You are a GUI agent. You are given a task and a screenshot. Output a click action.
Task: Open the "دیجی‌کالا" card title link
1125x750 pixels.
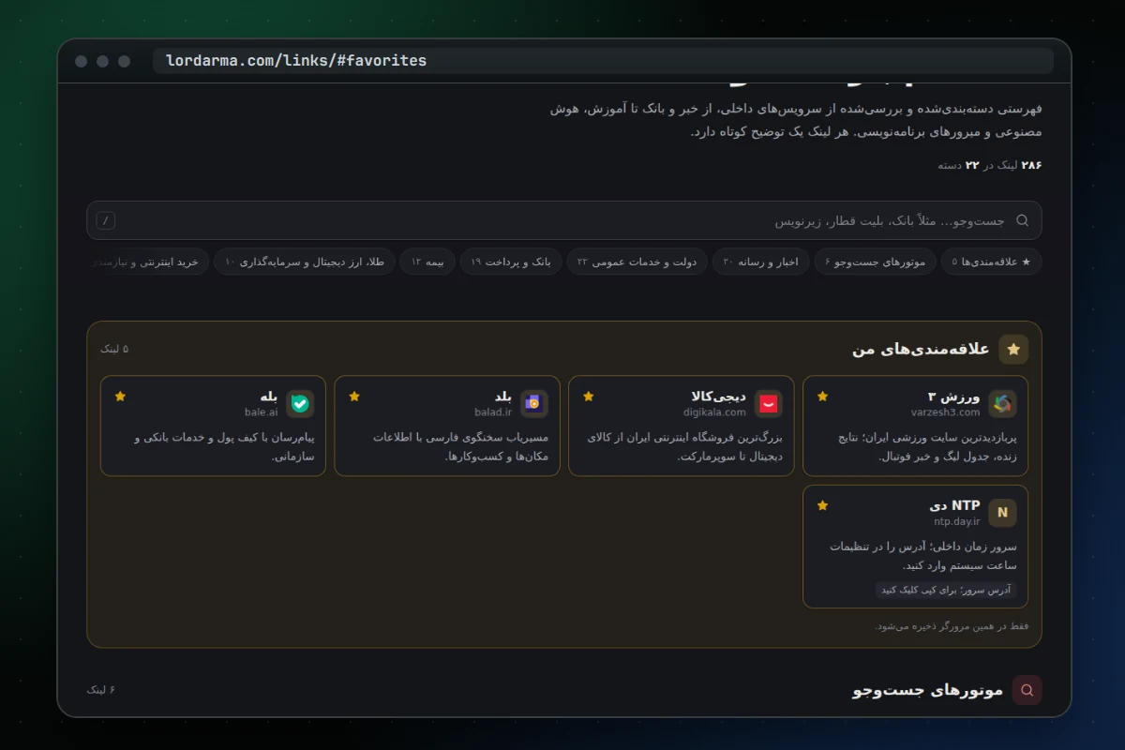pyautogui.click(x=718, y=397)
